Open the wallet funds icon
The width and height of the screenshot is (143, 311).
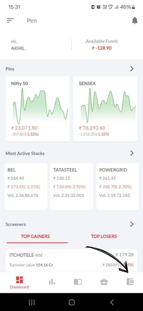pos(130,282)
